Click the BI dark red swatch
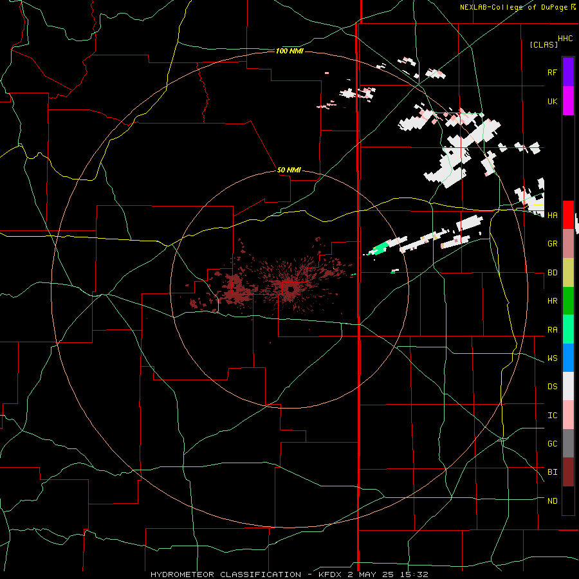Viewport: 579px width, 579px height. 568,472
